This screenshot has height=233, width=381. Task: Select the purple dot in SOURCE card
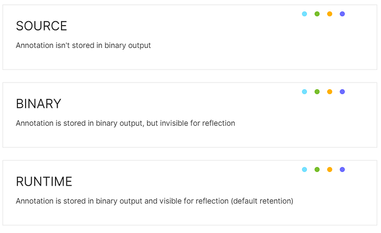(342, 14)
